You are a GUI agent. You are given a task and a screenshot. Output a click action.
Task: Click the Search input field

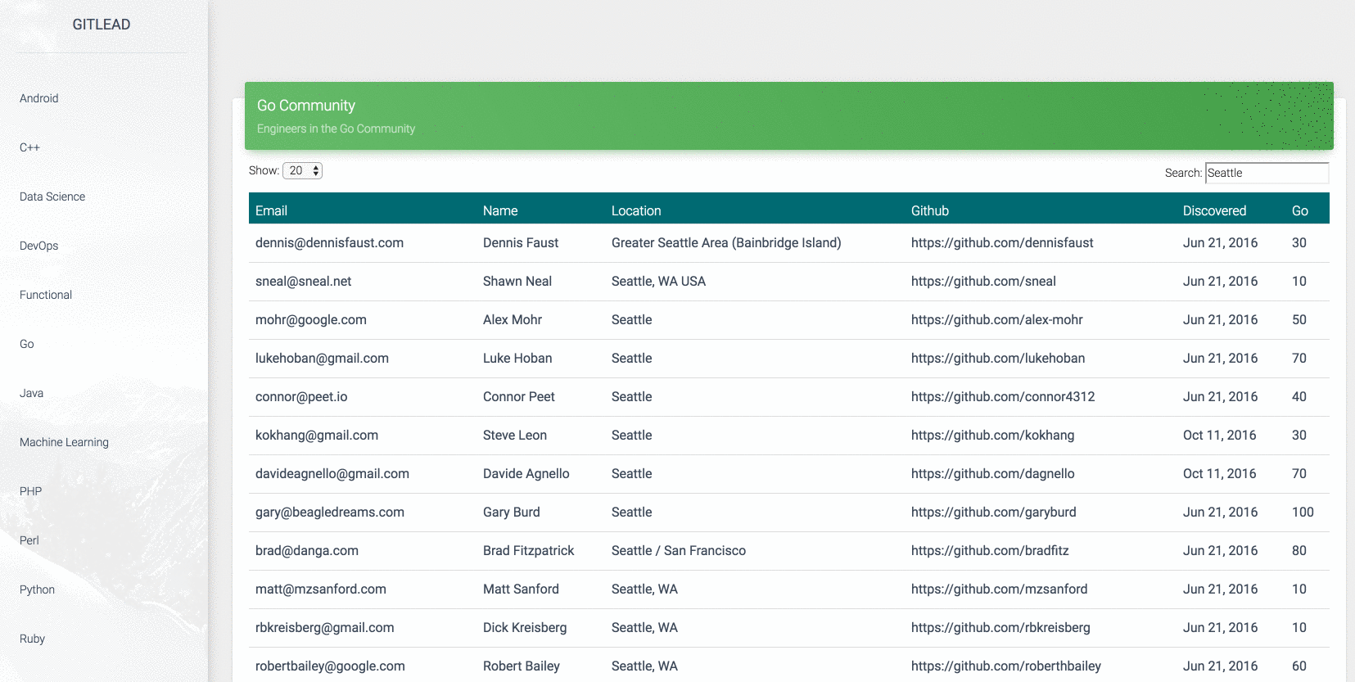1266,173
